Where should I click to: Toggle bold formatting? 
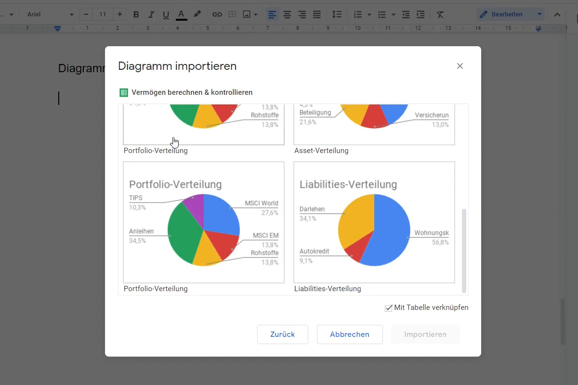point(136,14)
